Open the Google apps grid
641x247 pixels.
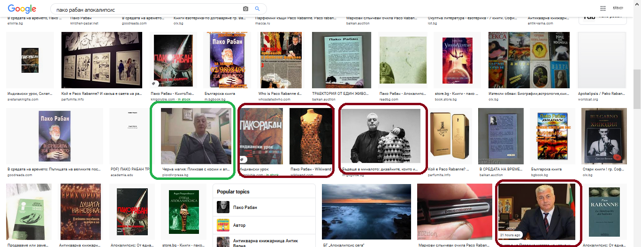603,8
